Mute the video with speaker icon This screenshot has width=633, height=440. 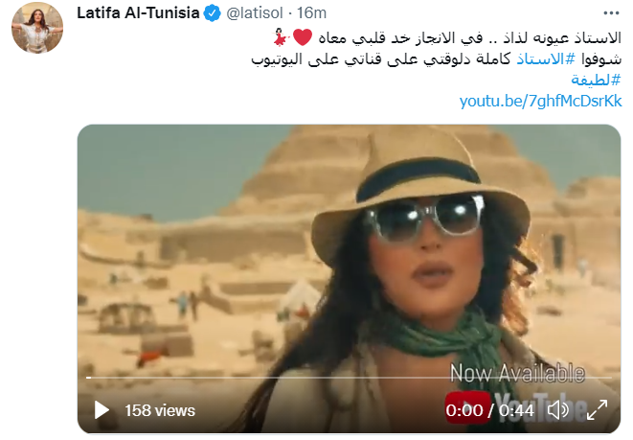[558, 410]
